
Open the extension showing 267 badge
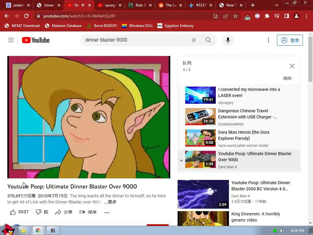tap(247, 17)
